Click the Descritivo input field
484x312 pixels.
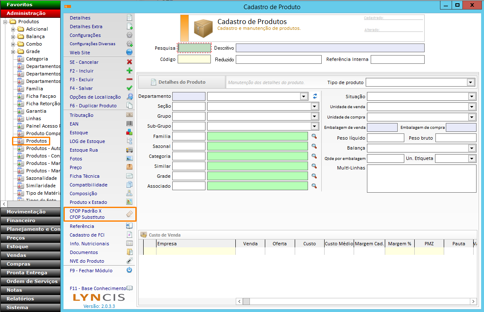pyautogui.click(x=330, y=48)
